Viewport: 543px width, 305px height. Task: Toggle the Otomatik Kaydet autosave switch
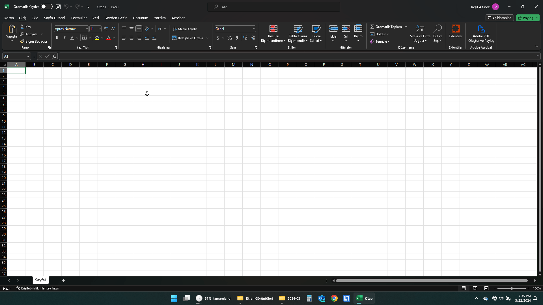point(46,7)
